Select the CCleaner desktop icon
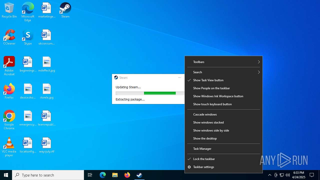 (9, 37)
